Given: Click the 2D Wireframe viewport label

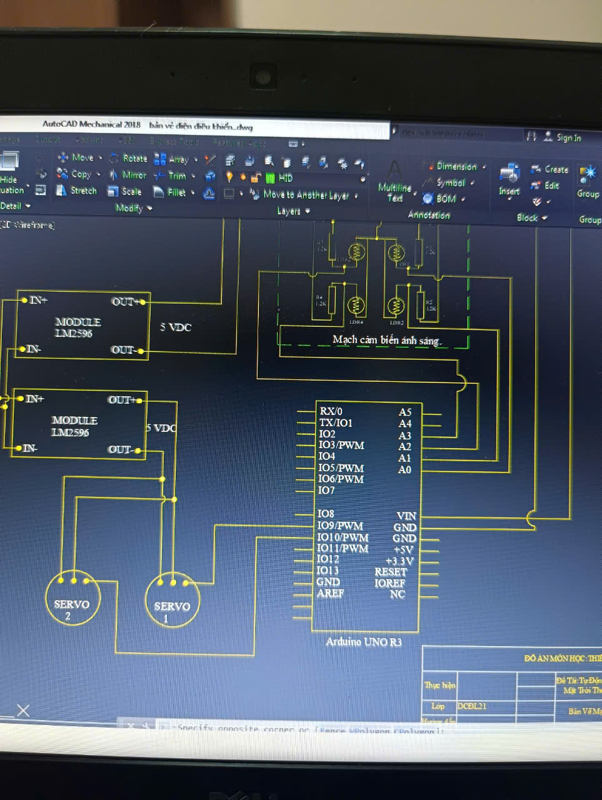Looking at the screenshot, I should (x=28, y=224).
